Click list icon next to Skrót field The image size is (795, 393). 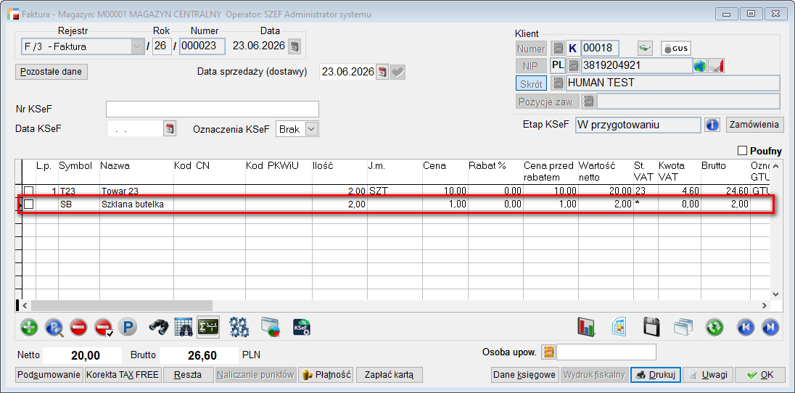(559, 83)
